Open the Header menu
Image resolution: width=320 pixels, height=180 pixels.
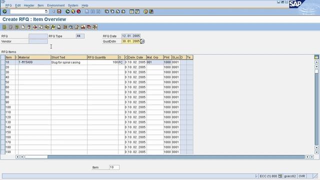click(29, 5)
